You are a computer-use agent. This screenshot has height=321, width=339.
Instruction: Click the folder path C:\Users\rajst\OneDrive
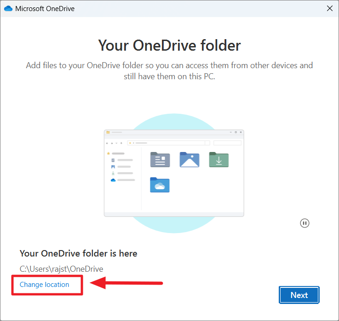[x=61, y=269]
